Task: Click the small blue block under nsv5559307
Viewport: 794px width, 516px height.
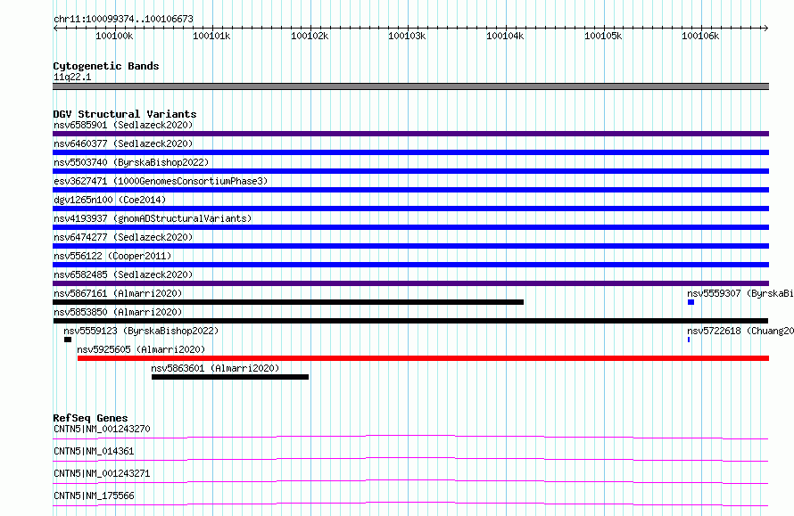Action: tap(691, 302)
